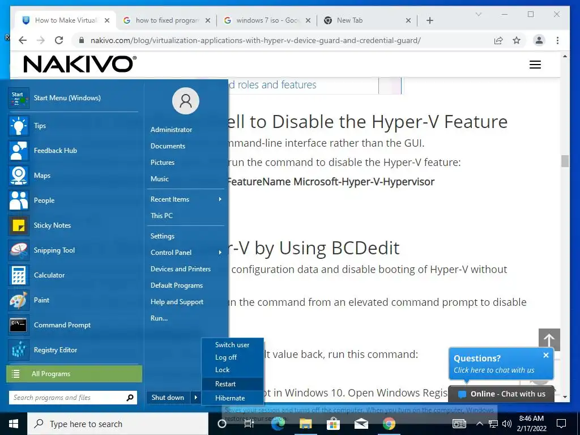Open All Programs list
This screenshot has width=580, height=435.
coord(74,374)
